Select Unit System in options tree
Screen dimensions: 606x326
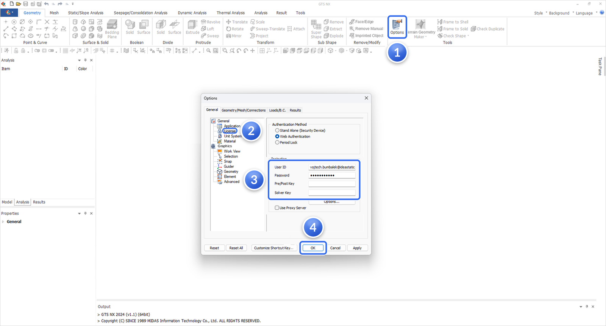click(233, 136)
